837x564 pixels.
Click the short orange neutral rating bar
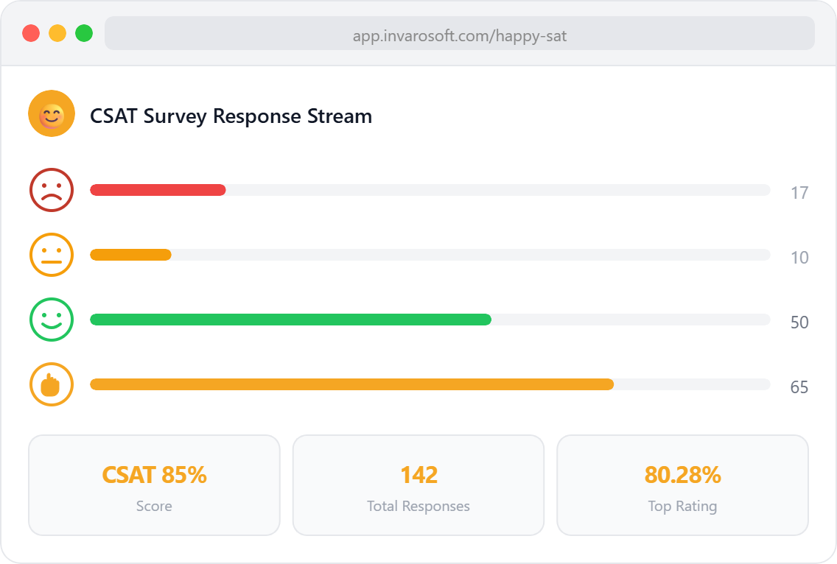click(131, 255)
